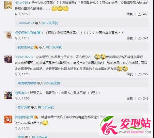The height and width of the screenshot is (138, 154).
Task: Click thumbs-up icon beside 249 likes
Action: [140, 98]
